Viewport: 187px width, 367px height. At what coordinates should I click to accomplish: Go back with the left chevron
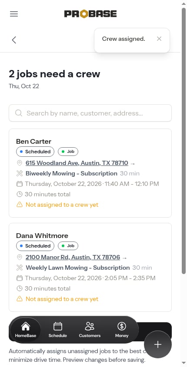14,40
